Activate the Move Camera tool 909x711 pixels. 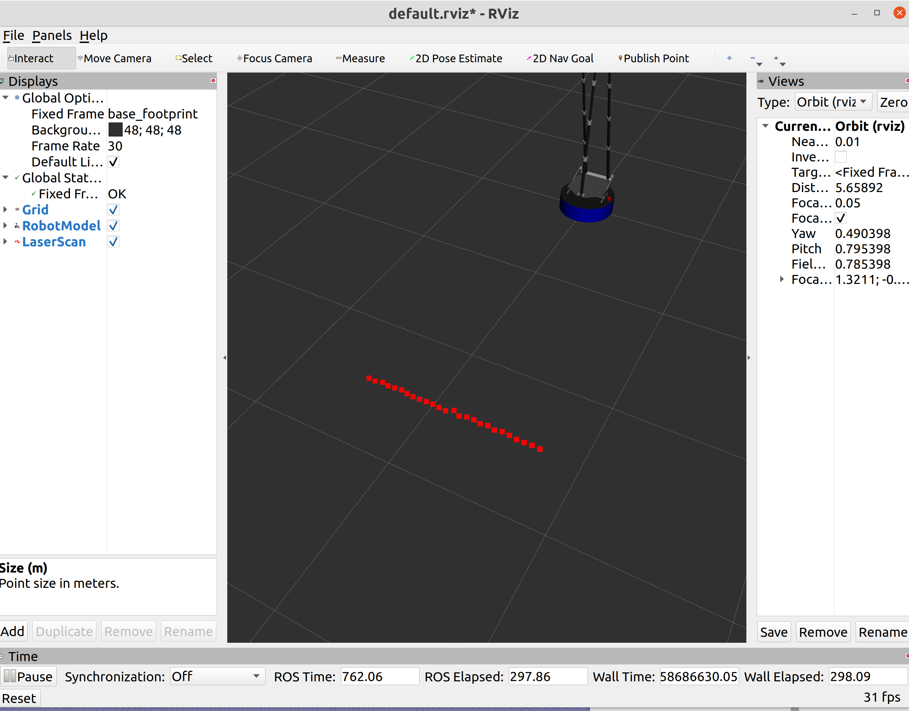click(x=115, y=58)
